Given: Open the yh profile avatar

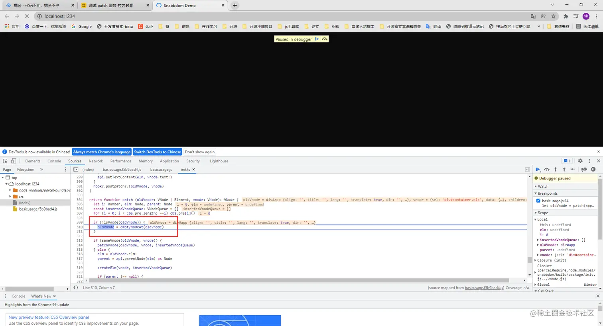Looking at the screenshot, I should pos(586,16).
